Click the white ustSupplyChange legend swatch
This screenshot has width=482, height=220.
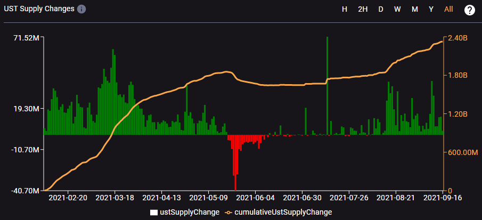point(153,212)
